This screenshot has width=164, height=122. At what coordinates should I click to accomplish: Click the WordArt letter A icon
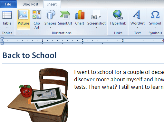(x=137, y=15)
